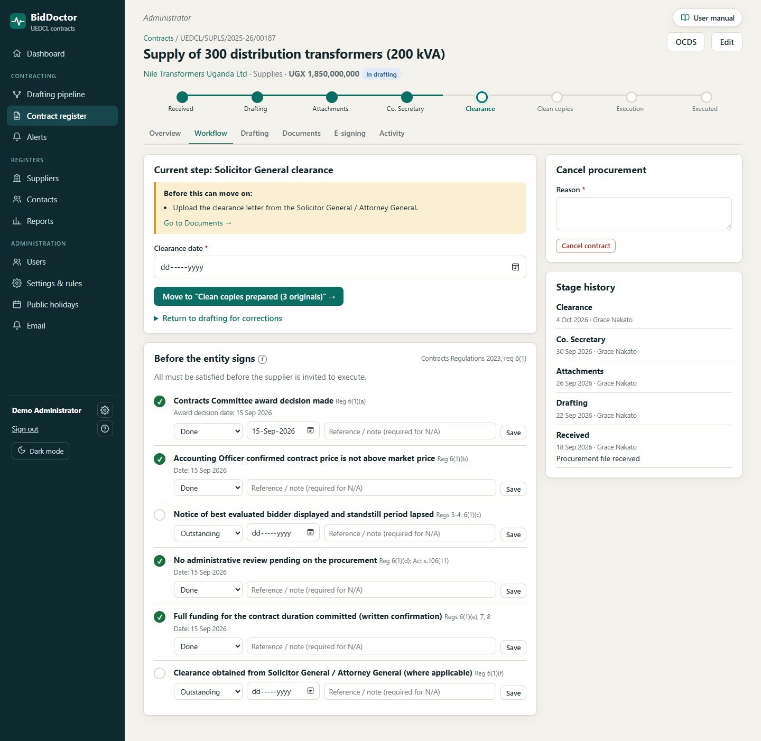
Task: Click the Public holidays calendar icon
Action: pos(17,304)
